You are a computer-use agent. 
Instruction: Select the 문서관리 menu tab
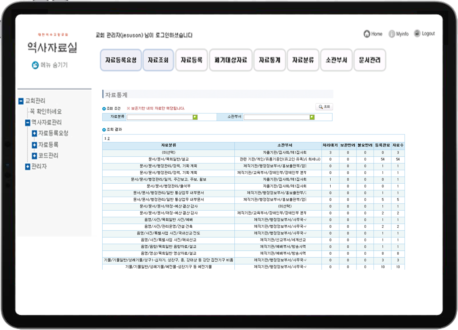[x=370, y=60]
